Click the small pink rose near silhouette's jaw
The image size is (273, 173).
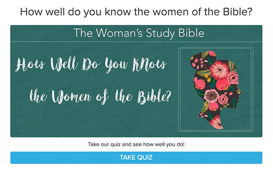223,100
